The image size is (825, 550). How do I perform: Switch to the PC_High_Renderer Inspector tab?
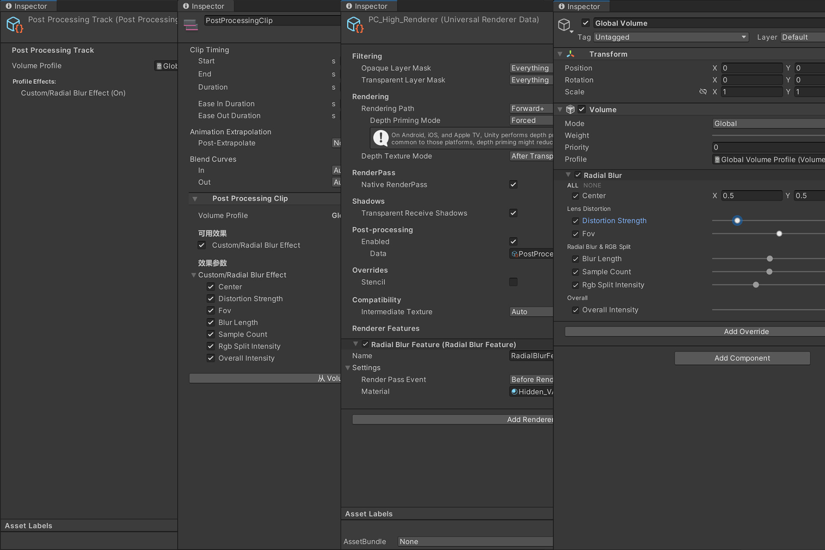368,6
